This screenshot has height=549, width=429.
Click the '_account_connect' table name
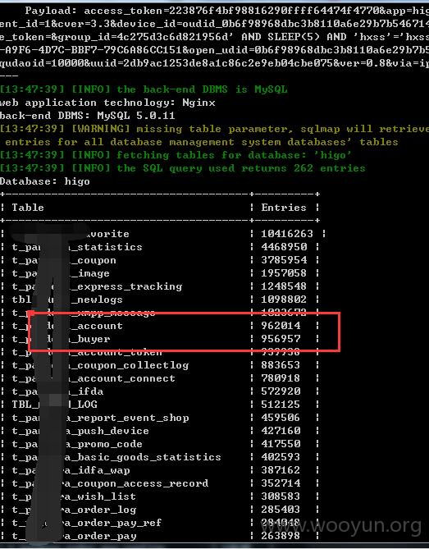(x=94, y=378)
